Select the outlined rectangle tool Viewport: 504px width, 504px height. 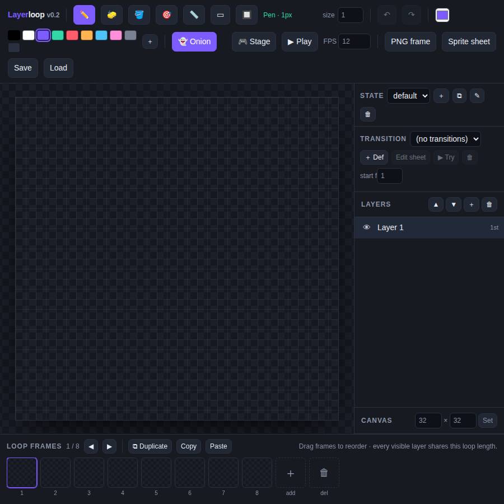click(x=220, y=15)
